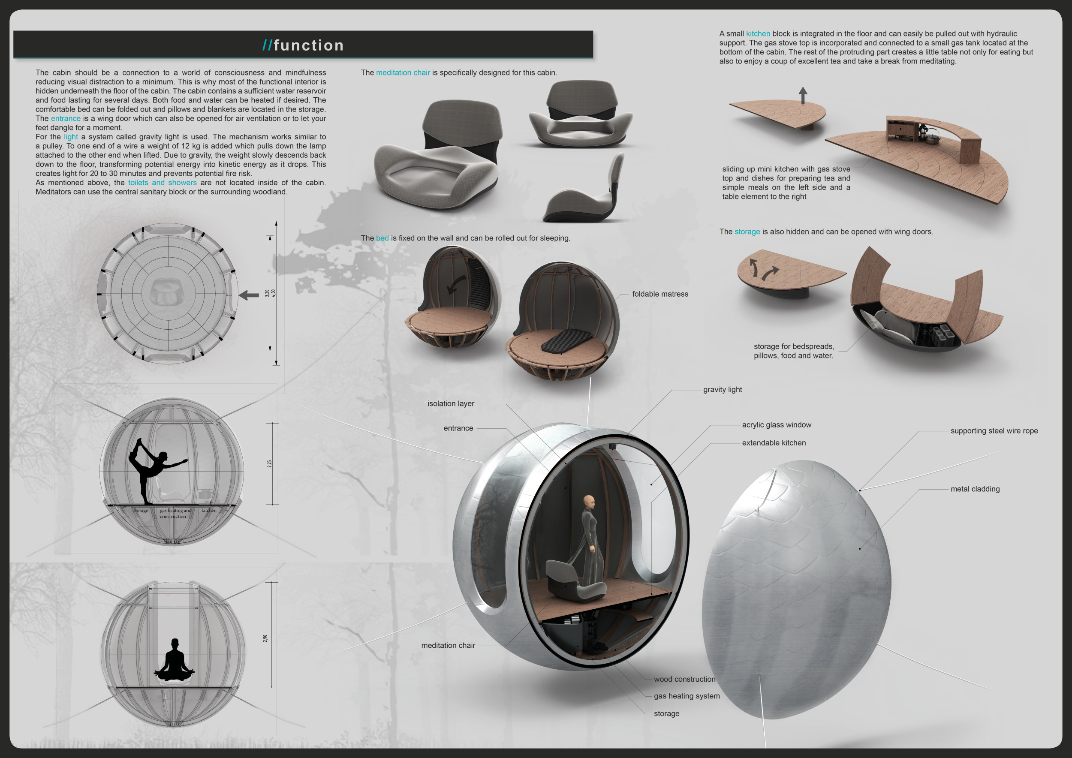1072x758 pixels.
Task: Click the dark curved arrow inside the bed pod
Action: tap(456, 284)
